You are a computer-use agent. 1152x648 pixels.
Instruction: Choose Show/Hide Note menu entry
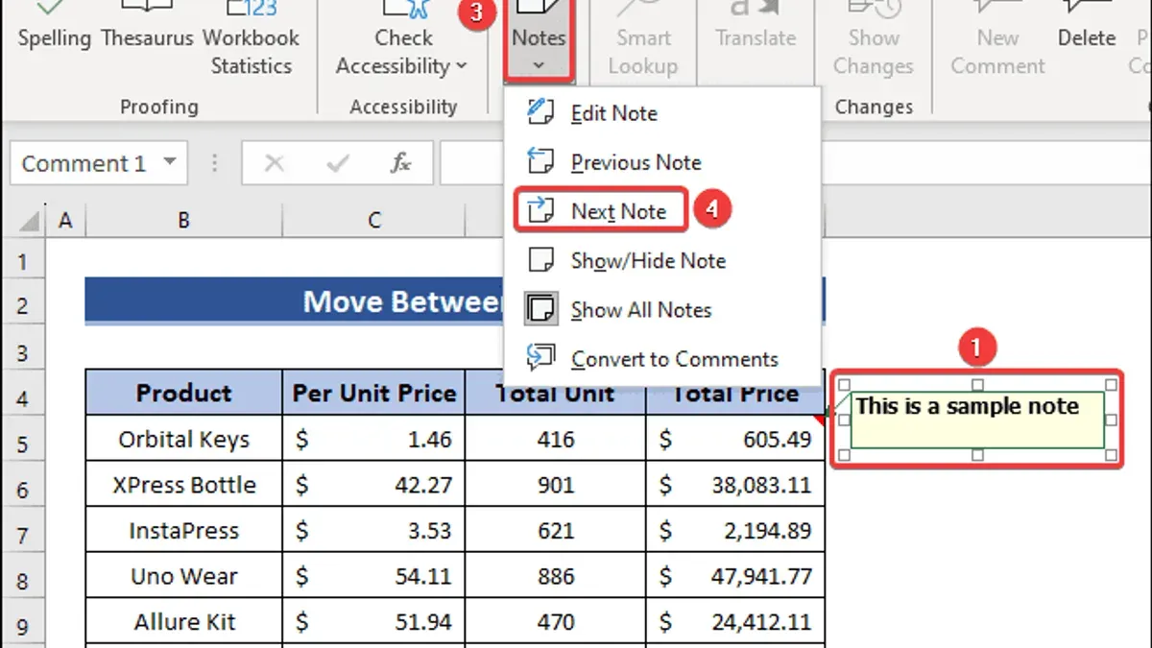[x=662, y=260]
